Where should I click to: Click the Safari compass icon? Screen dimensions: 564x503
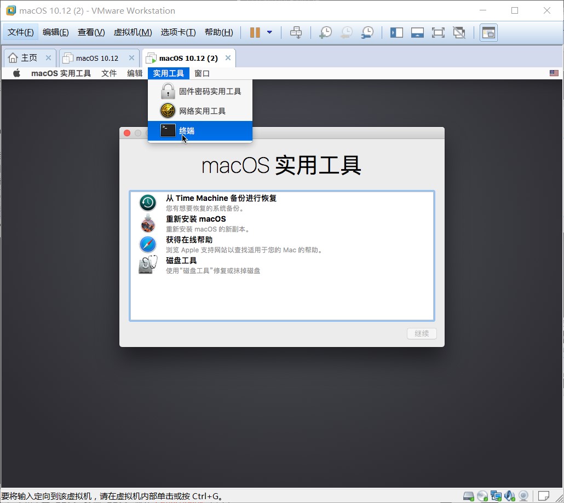tap(148, 245)
